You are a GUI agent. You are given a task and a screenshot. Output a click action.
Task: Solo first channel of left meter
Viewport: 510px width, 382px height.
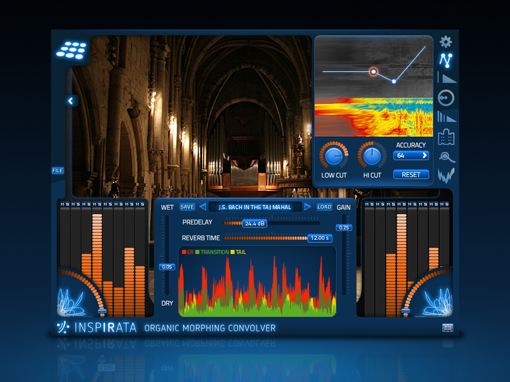point(67,204)
